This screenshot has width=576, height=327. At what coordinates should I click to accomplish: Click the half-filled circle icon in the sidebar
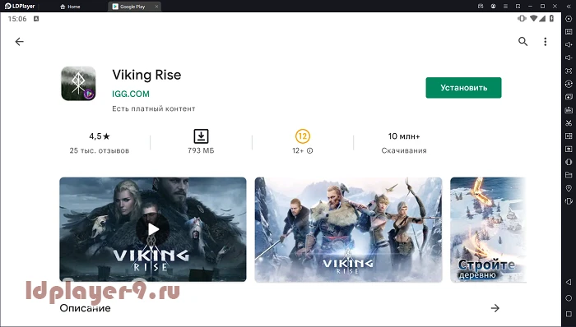[x=569, y=162]
